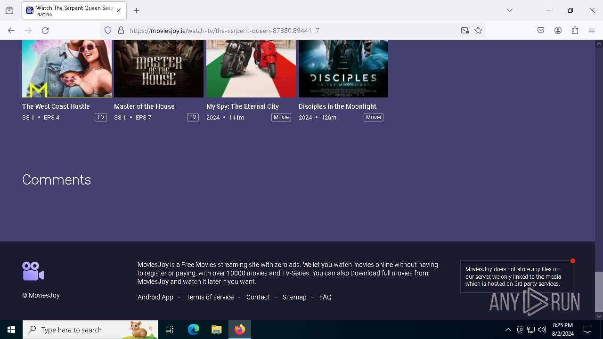Open File Explorer from taskbar
603x339 pixels.
click(217, 330)
